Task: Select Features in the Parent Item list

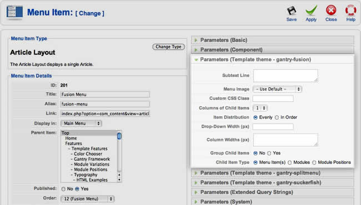Action: coord(73,143)
